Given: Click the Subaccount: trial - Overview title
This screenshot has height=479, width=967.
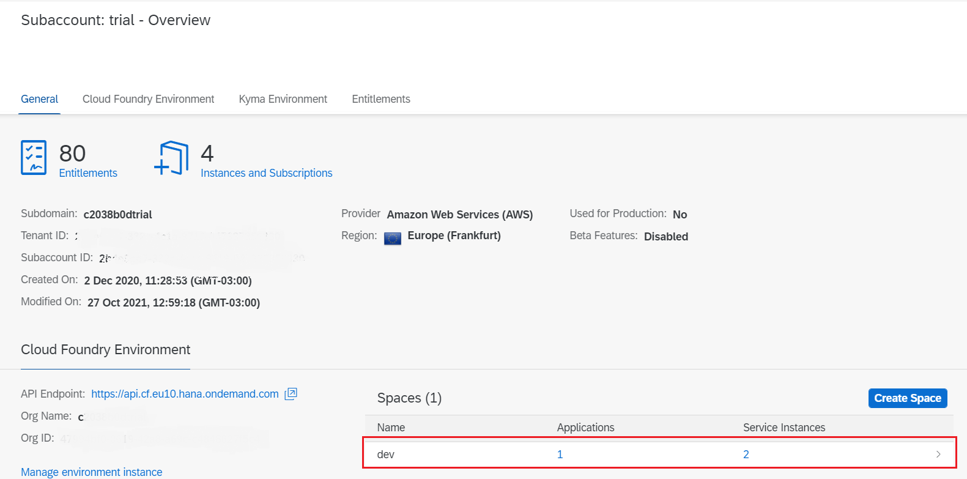Looking at the screenshot, I should (x=116, y=20).
